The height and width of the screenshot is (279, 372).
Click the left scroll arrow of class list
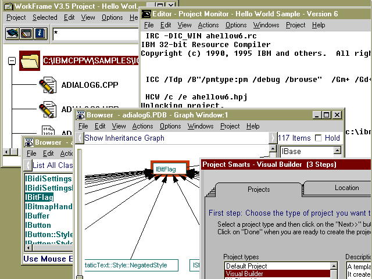[x=28, y=248]
